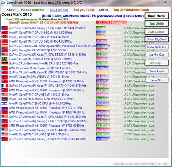Click the US flag beside i7 CPU 950
The image size is (172, 167).
[4, 95]
